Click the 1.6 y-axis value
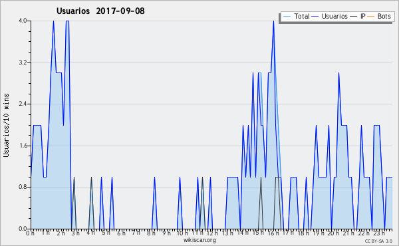The image size is (399, 246). tap(23, 146)
